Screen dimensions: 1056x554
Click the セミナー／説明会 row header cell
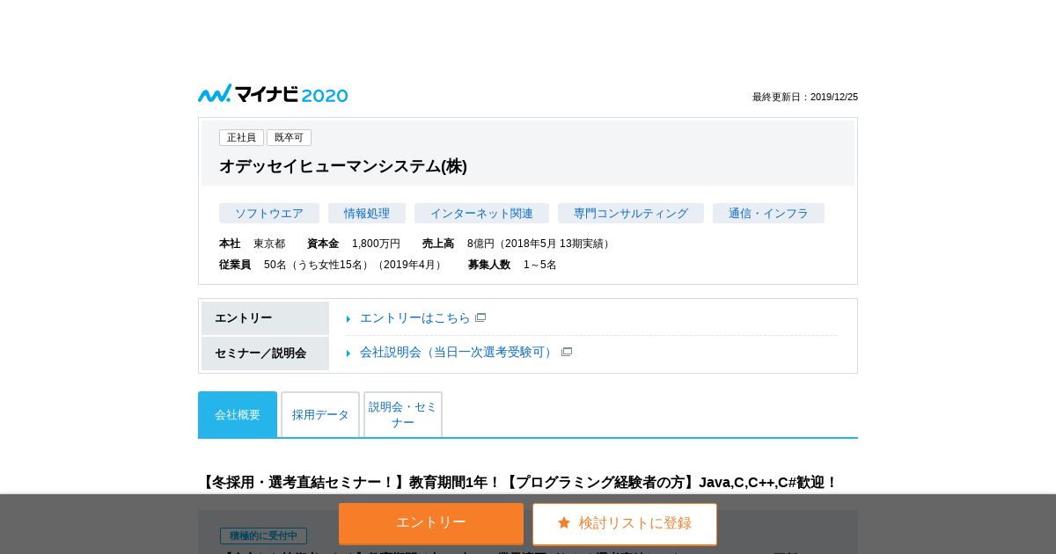[265, 354]
